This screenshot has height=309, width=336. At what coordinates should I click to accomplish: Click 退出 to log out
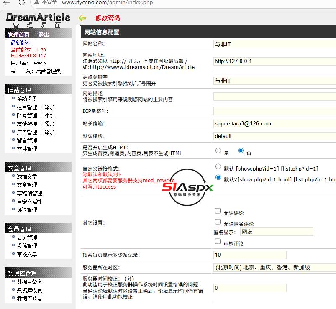point(44,35)
